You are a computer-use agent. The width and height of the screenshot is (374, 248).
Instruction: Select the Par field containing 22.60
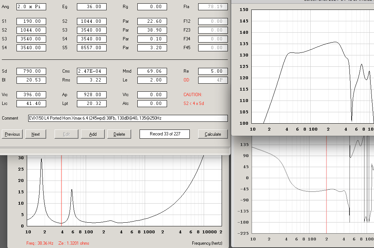point(152,21)
